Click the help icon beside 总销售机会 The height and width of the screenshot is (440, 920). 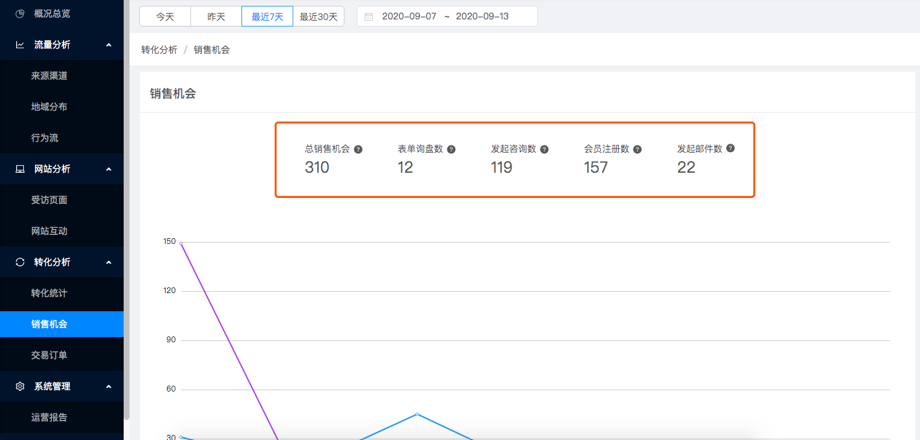click(358, 149)
